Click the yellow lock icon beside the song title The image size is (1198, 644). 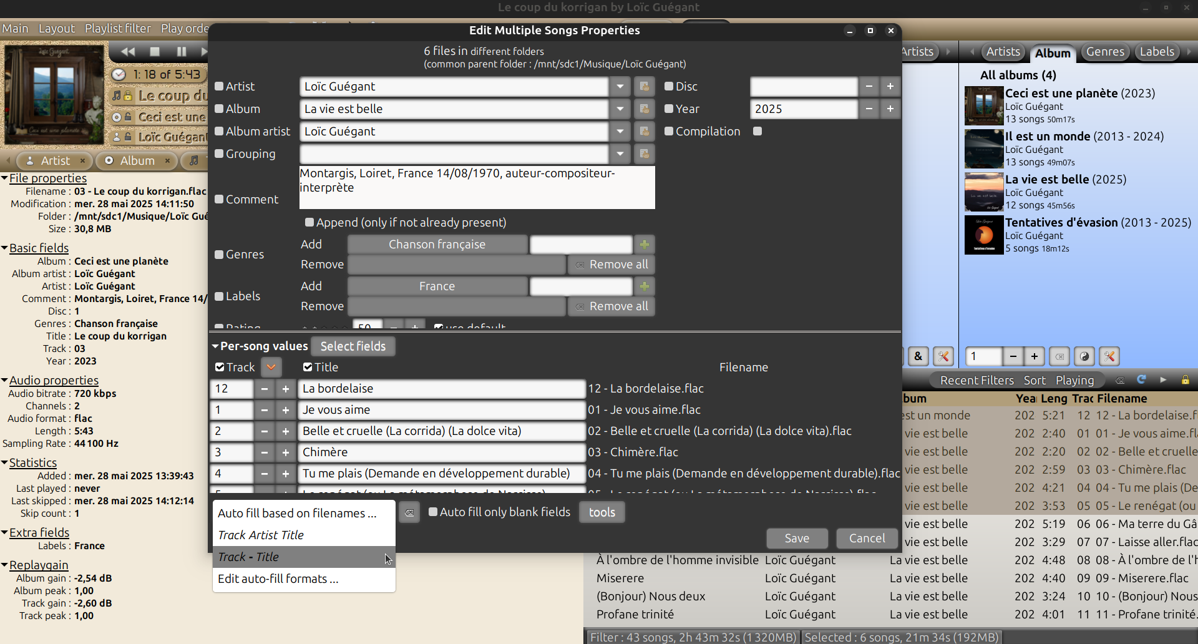[128, 95]
